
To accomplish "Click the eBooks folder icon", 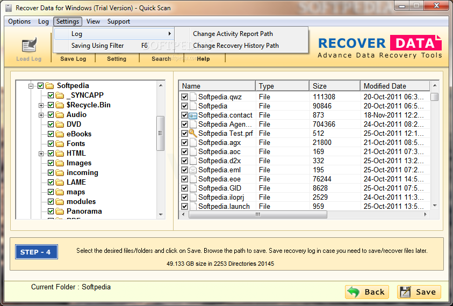I will point(60,134).
